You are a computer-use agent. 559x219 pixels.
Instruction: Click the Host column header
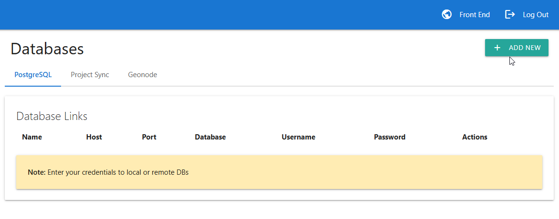[94, 137]
